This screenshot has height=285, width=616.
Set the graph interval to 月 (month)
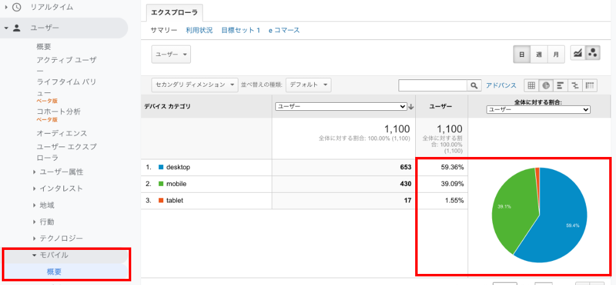click(x=556, y=55)
